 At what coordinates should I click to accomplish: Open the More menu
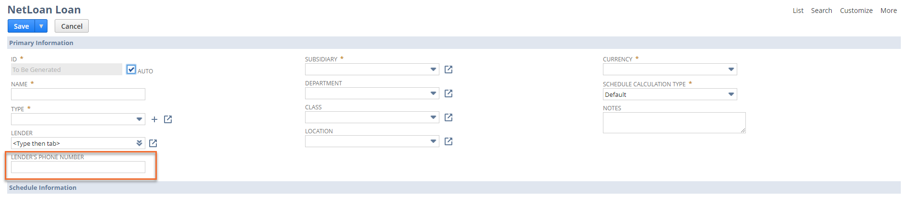888,11
